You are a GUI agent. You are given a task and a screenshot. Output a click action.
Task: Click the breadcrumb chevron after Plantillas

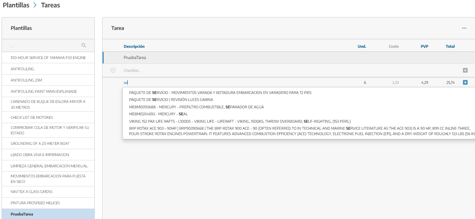tap(35, 5)
